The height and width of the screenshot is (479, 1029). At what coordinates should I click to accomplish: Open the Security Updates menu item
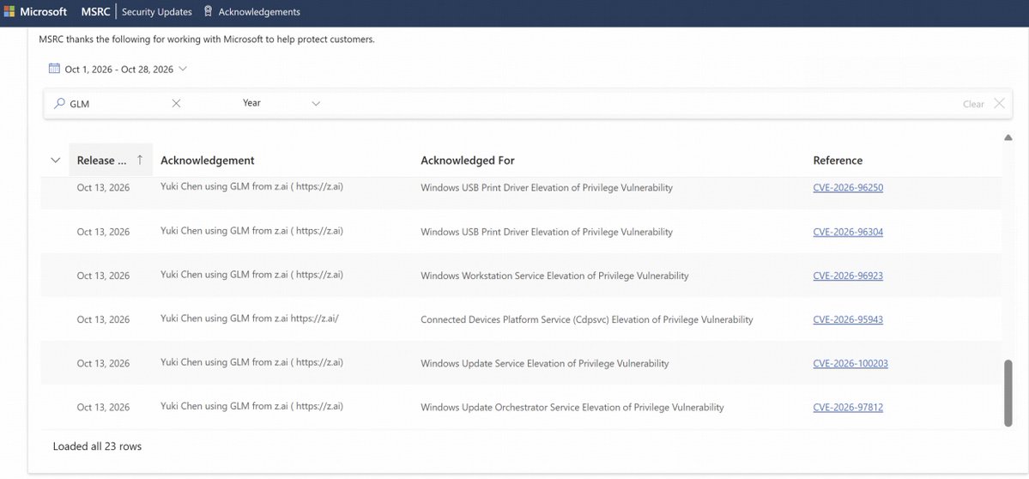157,12
